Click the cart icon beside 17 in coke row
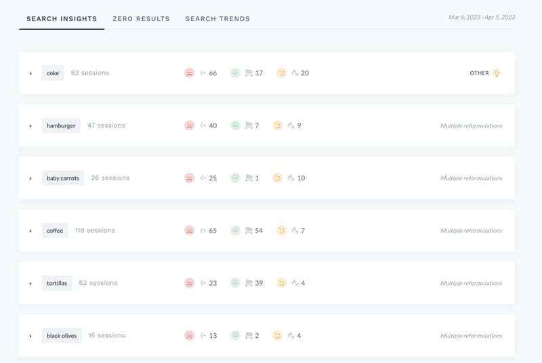 [249, 73]
